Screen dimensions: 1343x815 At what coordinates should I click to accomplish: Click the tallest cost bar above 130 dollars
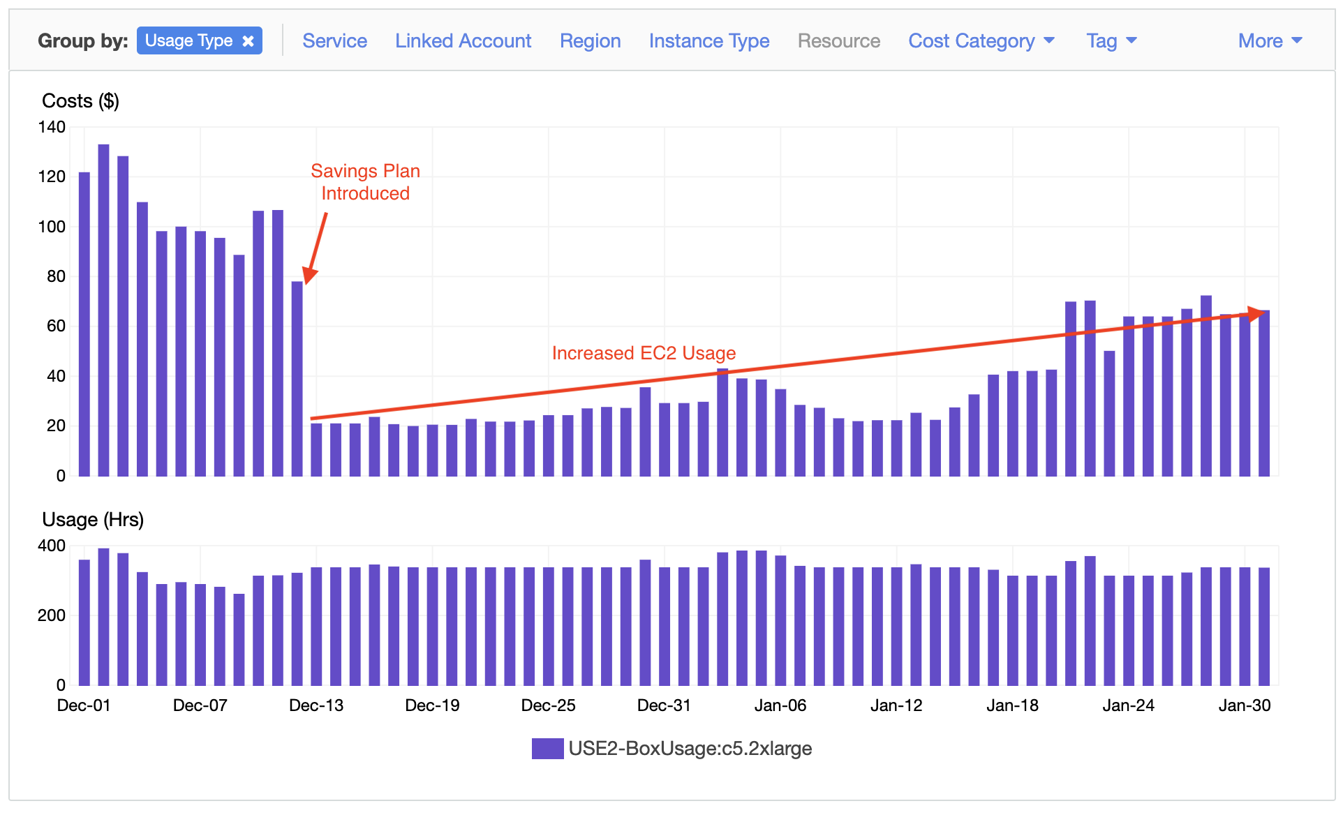[103, 310]
